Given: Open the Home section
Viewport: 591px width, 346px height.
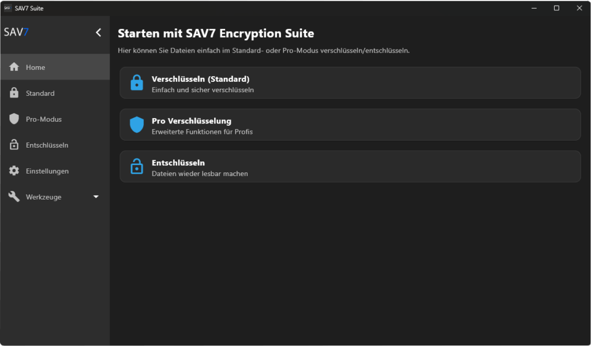Looking at the screenshot, I should click(x=36, y=66).
